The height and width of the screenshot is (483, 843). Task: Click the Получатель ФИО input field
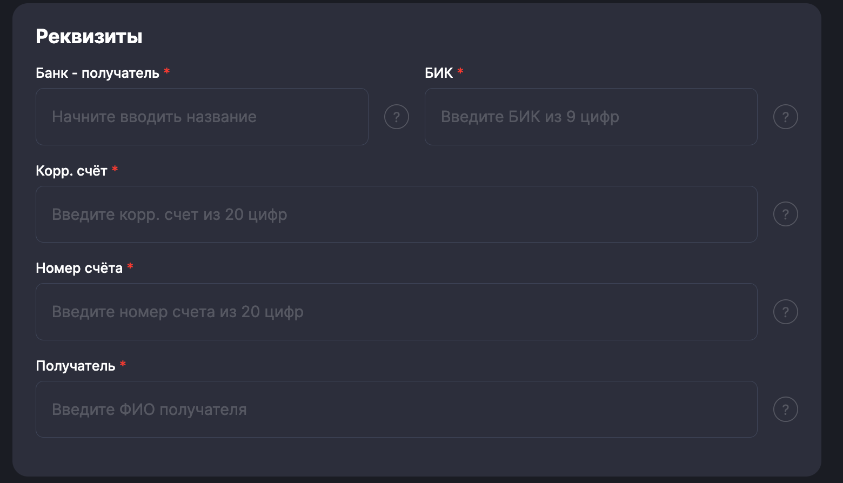(396, 410)
